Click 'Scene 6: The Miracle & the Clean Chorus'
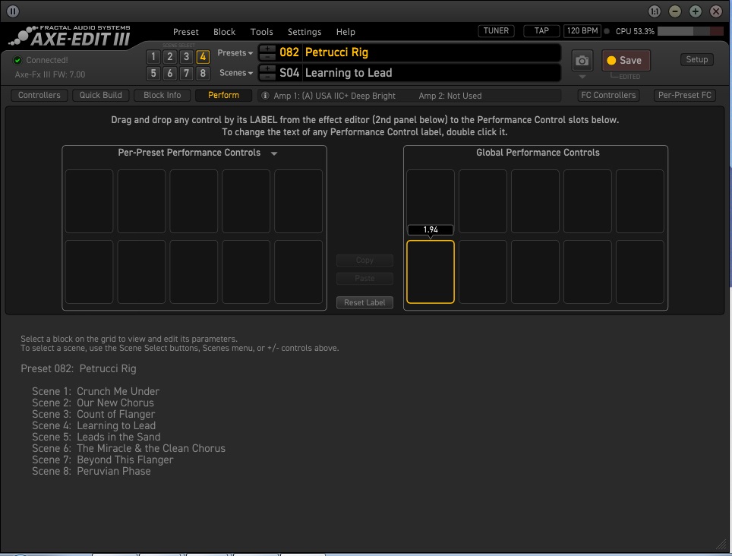 coord(129,449)
